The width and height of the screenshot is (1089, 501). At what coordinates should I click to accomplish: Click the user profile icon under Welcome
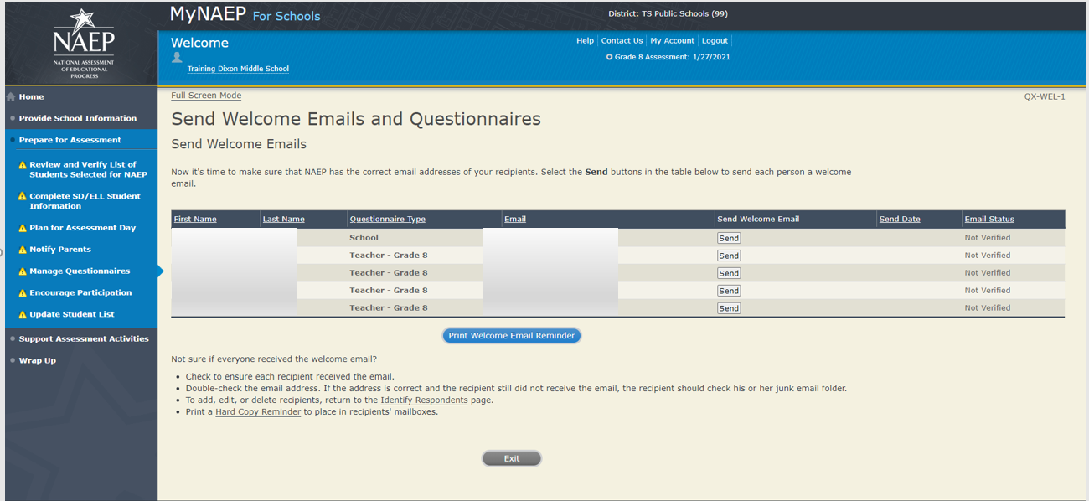[177, 58]
